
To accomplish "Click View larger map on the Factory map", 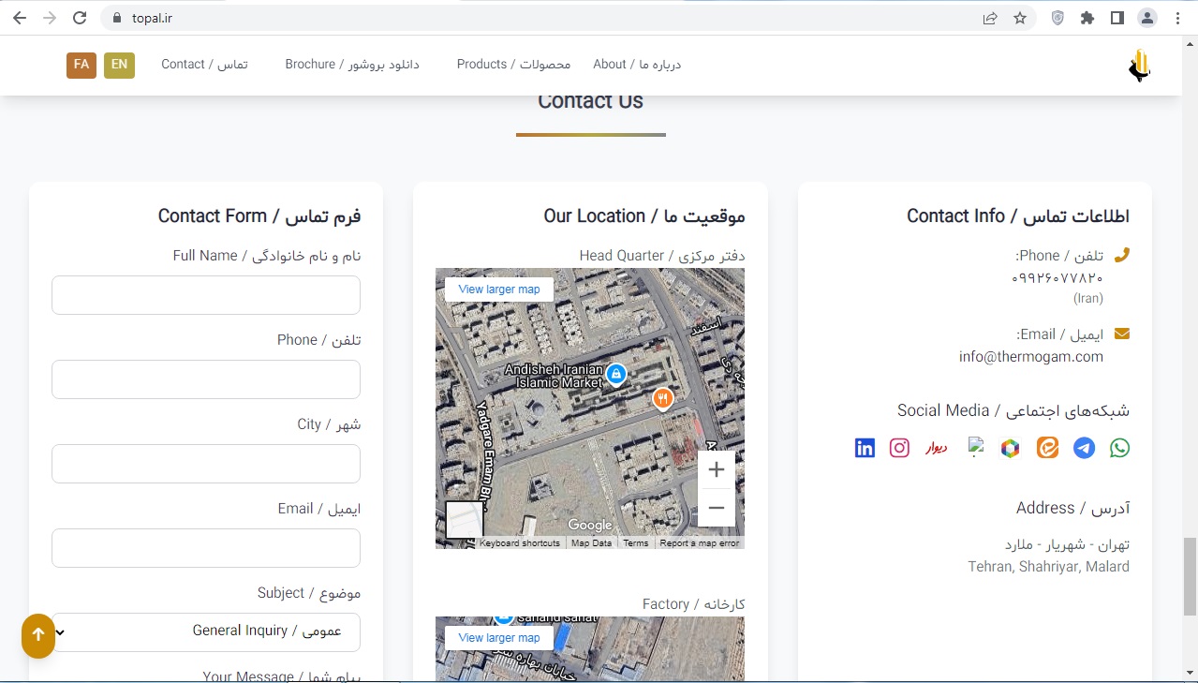I will coord(499,637).
